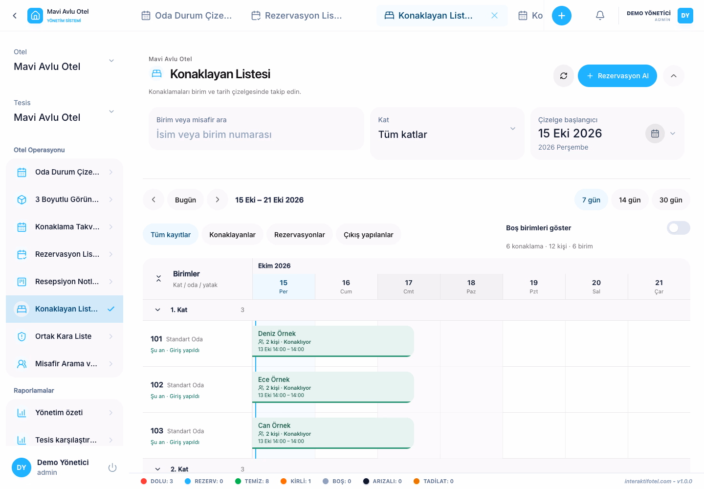Open Konaklama Takvimi in sidebar
The image size is (704, 489).
click(65, 227)
